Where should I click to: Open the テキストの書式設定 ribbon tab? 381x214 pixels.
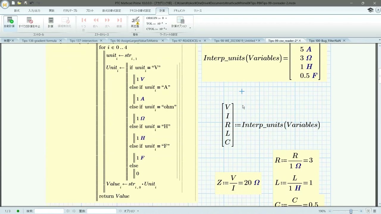pos(140,11)
